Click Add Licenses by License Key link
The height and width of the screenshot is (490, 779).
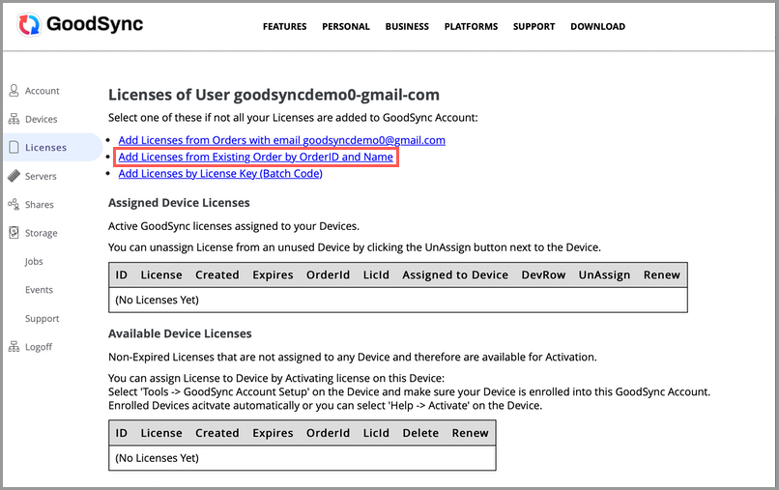pyautogui.click(x=219, y=173)
